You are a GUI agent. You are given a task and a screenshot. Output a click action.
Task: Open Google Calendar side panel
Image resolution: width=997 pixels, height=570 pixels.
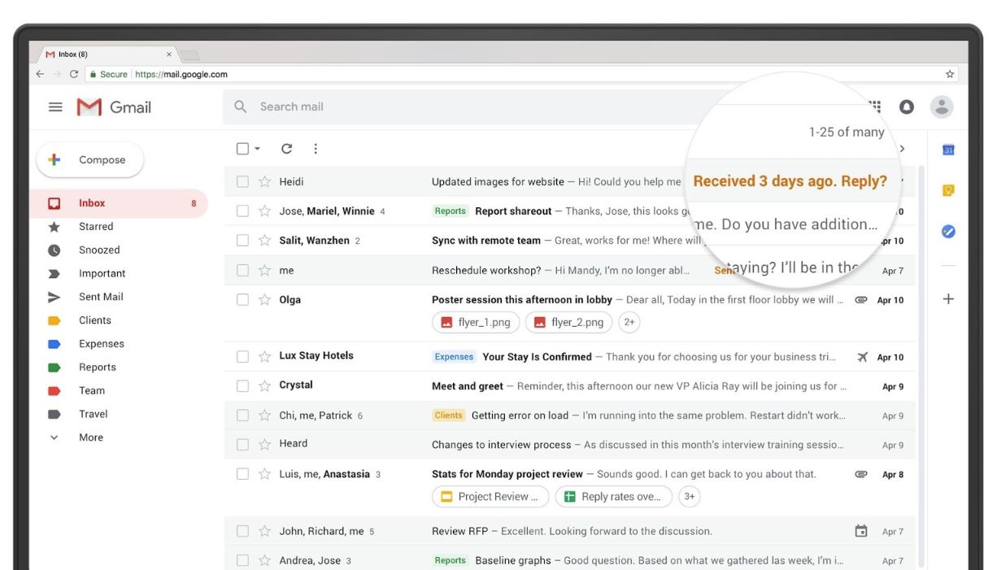click(x=948, y=150)
